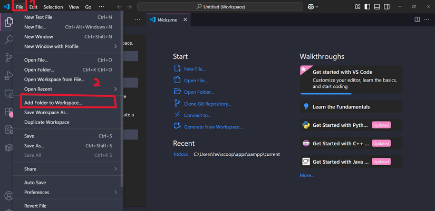Toggle the secondary side bar
This screenshot has width=435, height=211.
point(386,7)
